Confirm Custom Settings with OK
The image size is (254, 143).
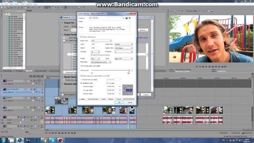[119, 102]
